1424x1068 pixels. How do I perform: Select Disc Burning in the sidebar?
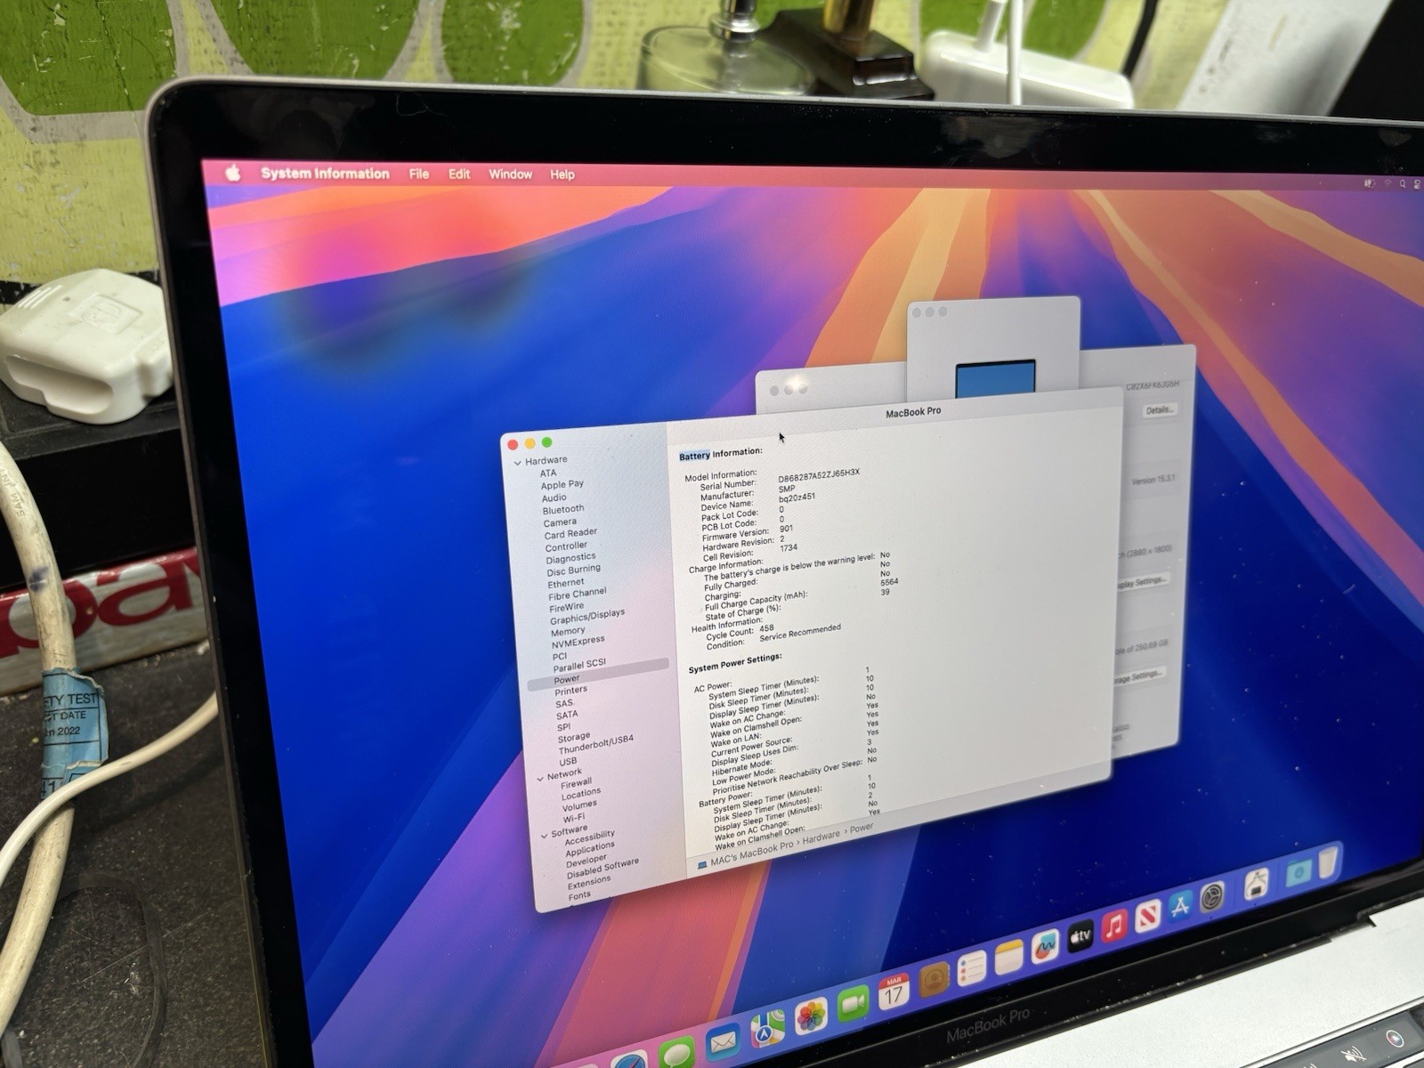[574, 570]
